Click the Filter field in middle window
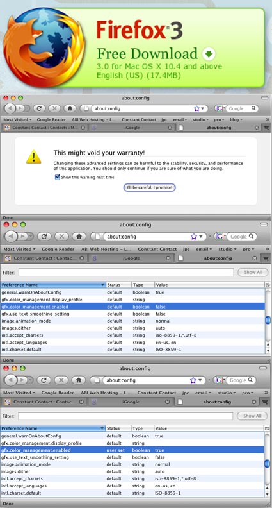This screenshot has height=508, width=272. 126,273
